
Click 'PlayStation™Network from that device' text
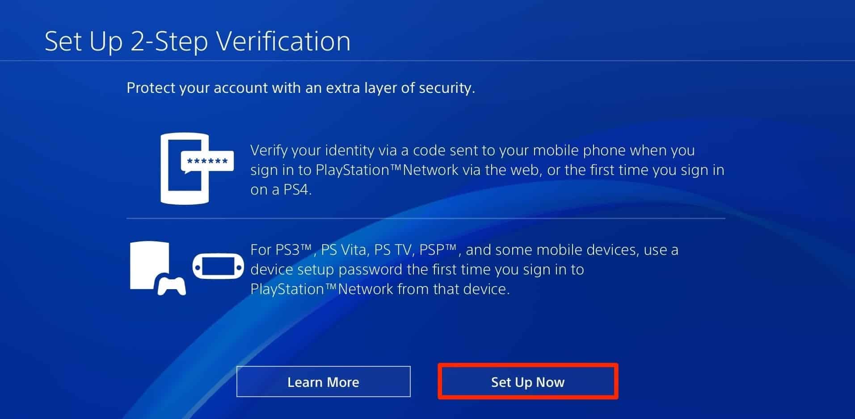(380, 289)
